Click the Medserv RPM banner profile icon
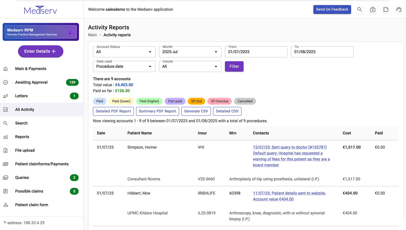 (x=70, y=32)
